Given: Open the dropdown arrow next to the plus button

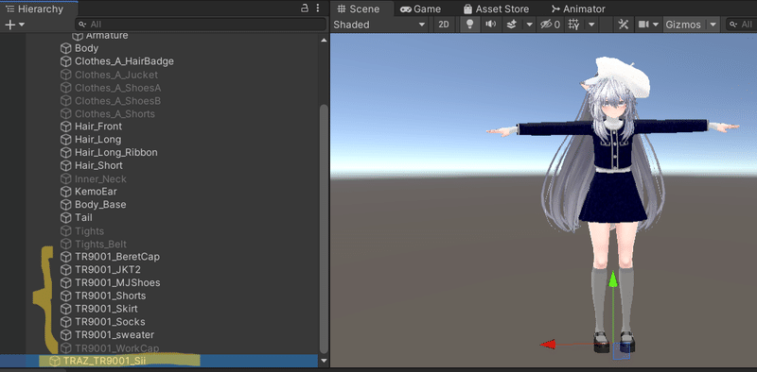Looking at the screenshot, I should coord(22,25).
